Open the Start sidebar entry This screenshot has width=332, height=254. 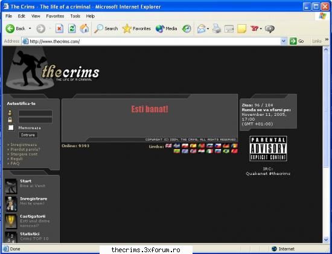pos(25,183)
